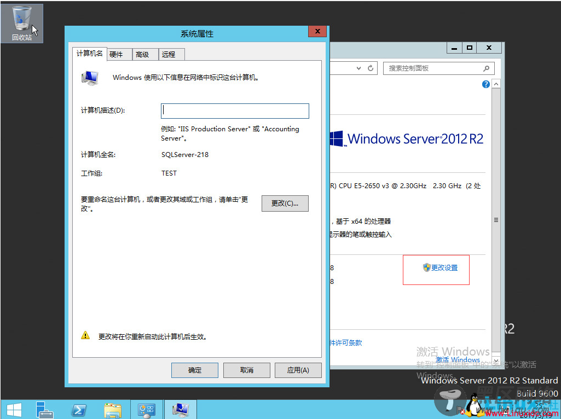Select the Control Panel taskbar icon
This screenshot has width=561, height=419.
(x=147, y=410)
